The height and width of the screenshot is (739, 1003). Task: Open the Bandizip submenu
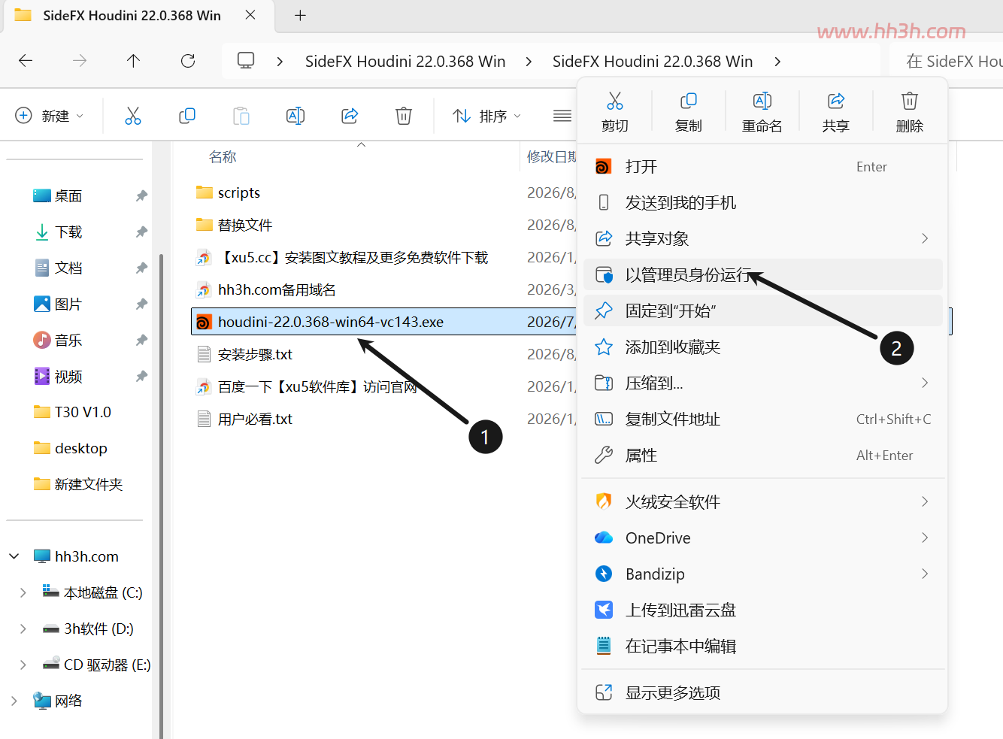pyautogui.click(x=762, y=574)
